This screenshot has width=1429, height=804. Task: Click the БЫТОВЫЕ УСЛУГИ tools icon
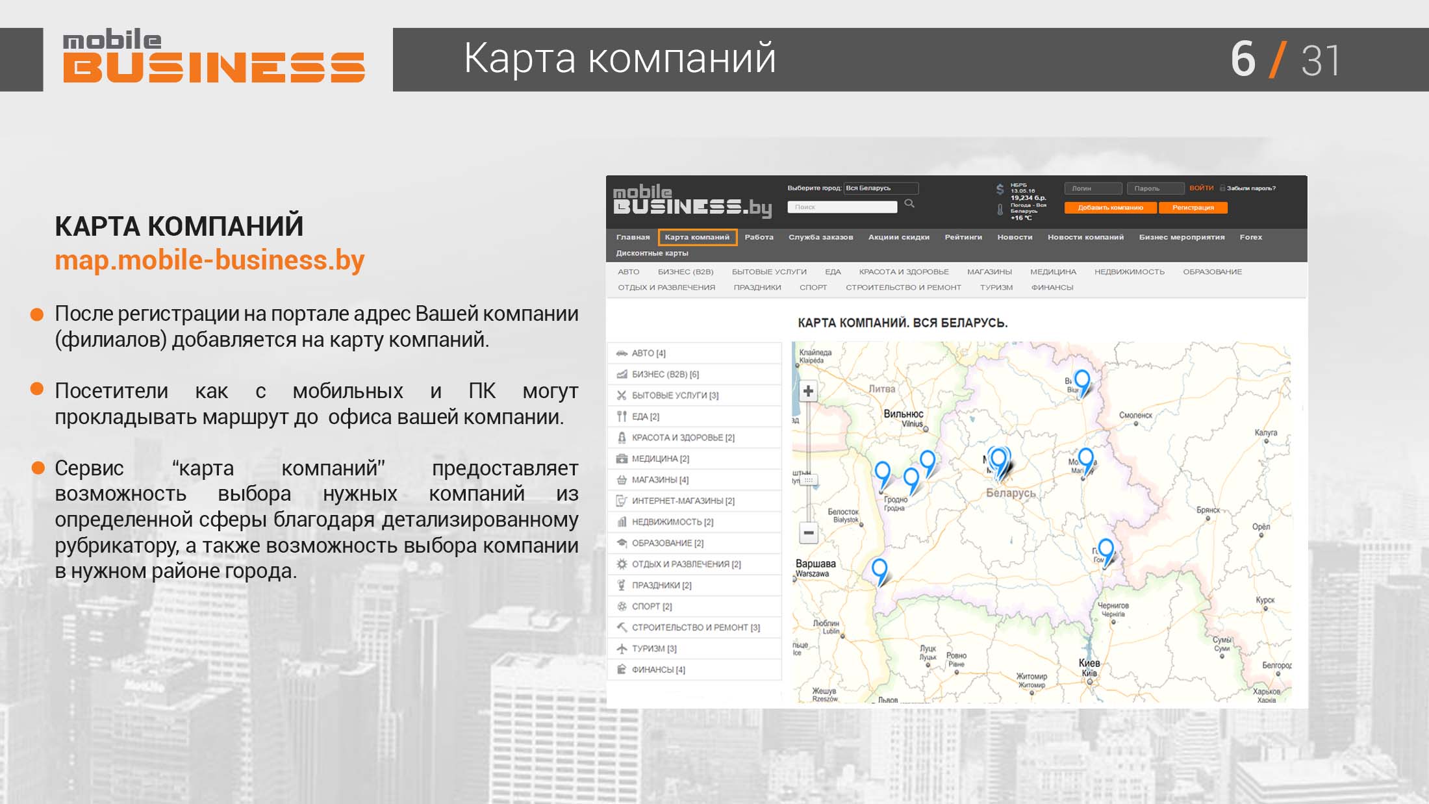coord(622,396)
